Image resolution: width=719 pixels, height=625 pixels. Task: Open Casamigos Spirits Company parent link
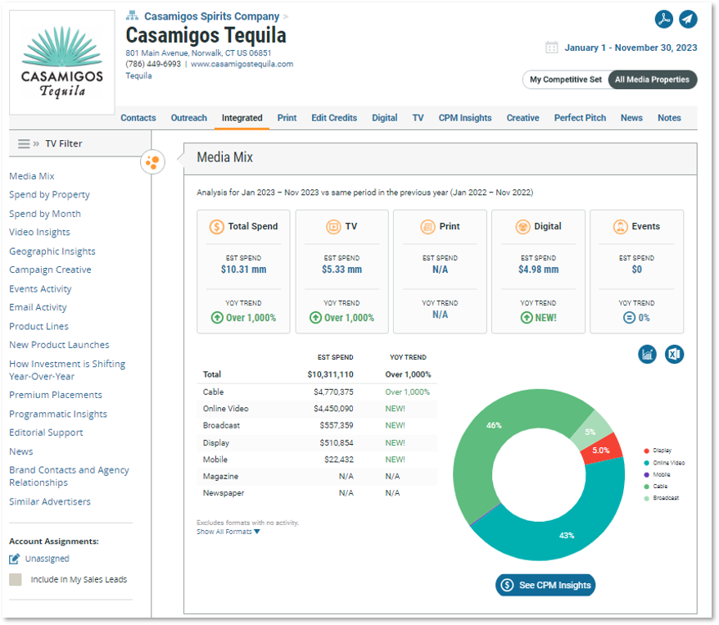(212, 16)
